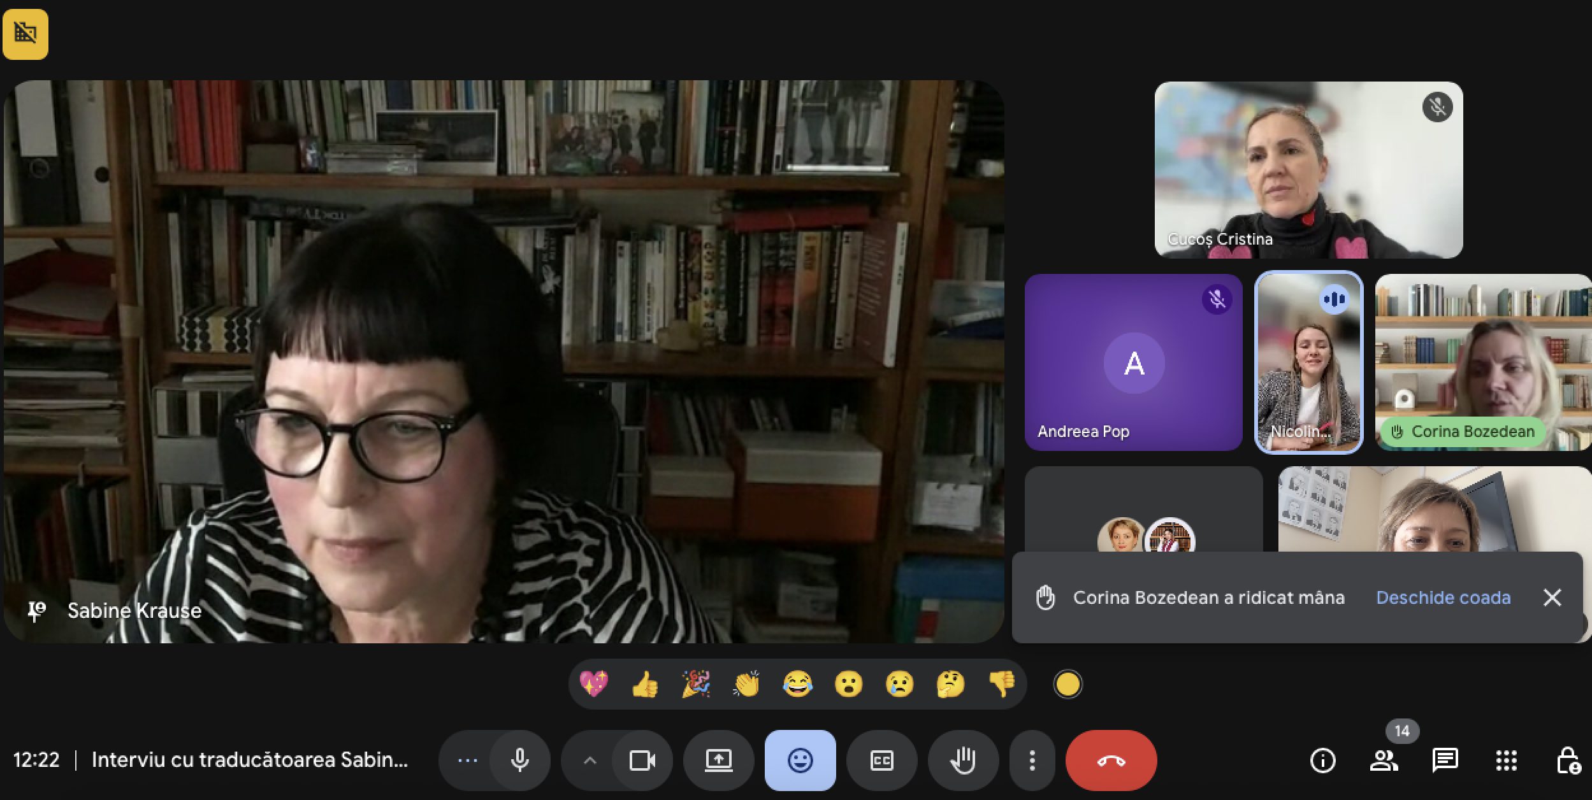The image size is (1592, 800).
Task: Click the yellow effects-off icon at top left
Action: (x=25, y=34)
